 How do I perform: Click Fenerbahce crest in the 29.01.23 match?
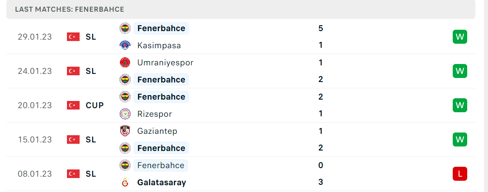point(125,28)
